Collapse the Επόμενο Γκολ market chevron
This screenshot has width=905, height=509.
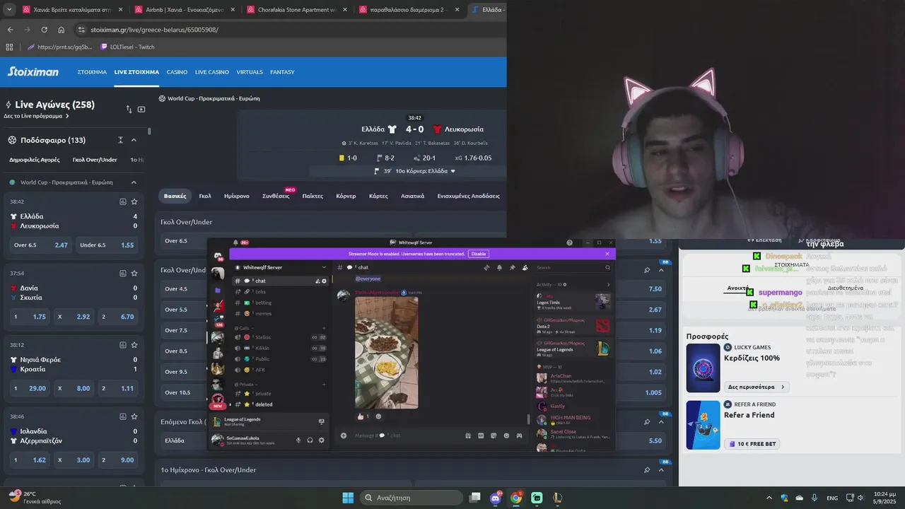[661, 421]
